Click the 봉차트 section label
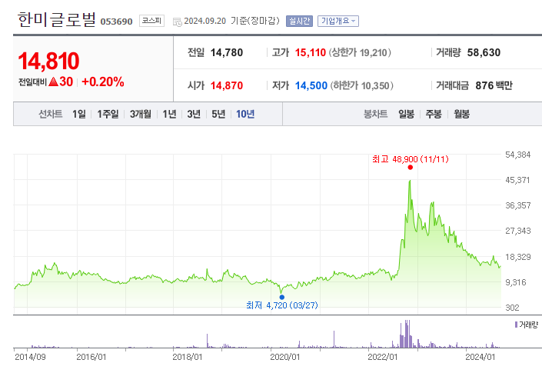 click(x=375, y=114)
